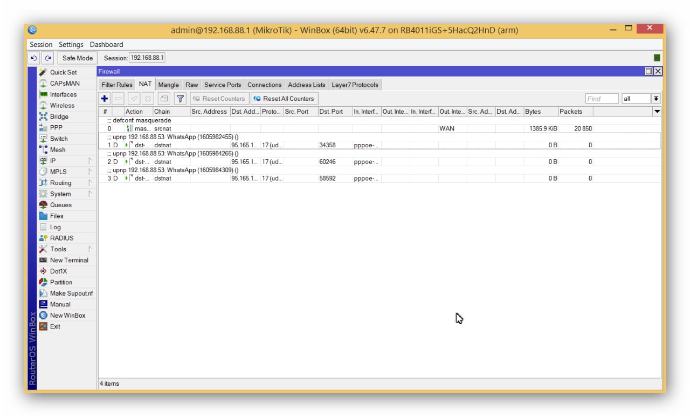Sort by Packets column header
Viewport: 690px width, 417px height.
coord(575,112)
